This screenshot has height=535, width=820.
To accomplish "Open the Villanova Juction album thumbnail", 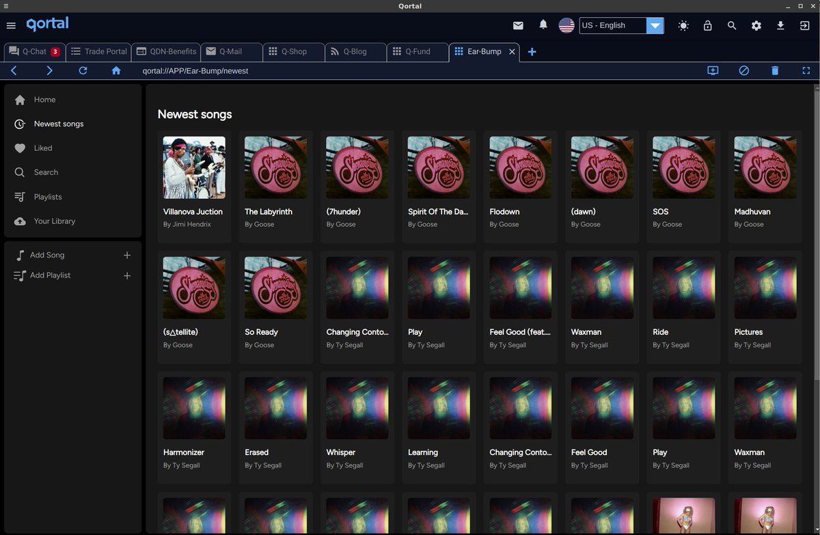I will pos(194,167).
